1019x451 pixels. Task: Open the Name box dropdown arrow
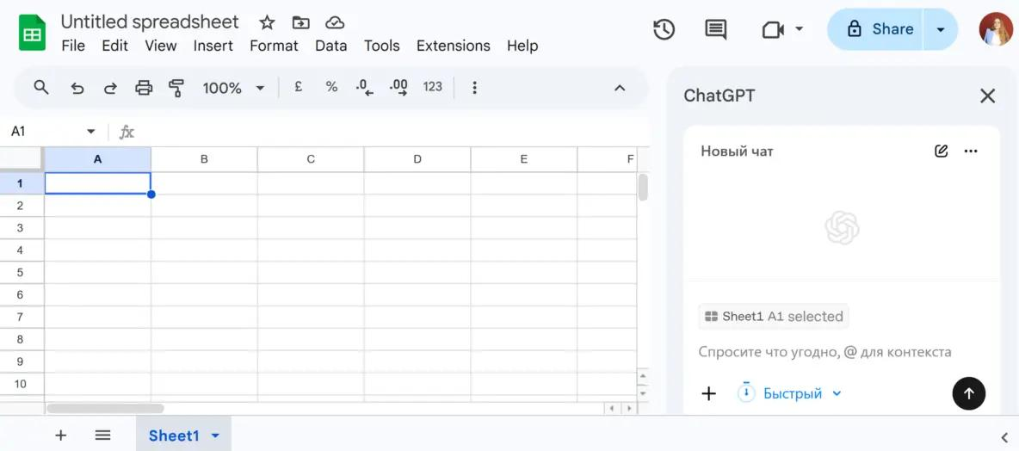91,132
